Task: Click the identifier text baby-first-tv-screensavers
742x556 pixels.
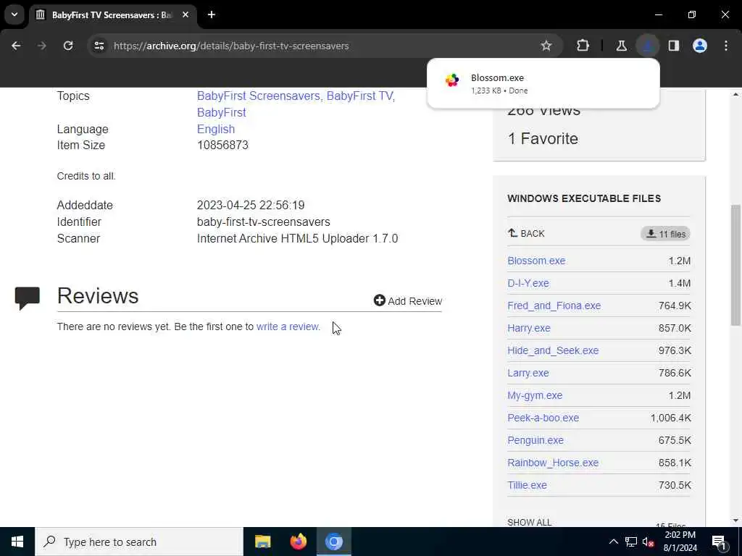Action: coord(264,222)
